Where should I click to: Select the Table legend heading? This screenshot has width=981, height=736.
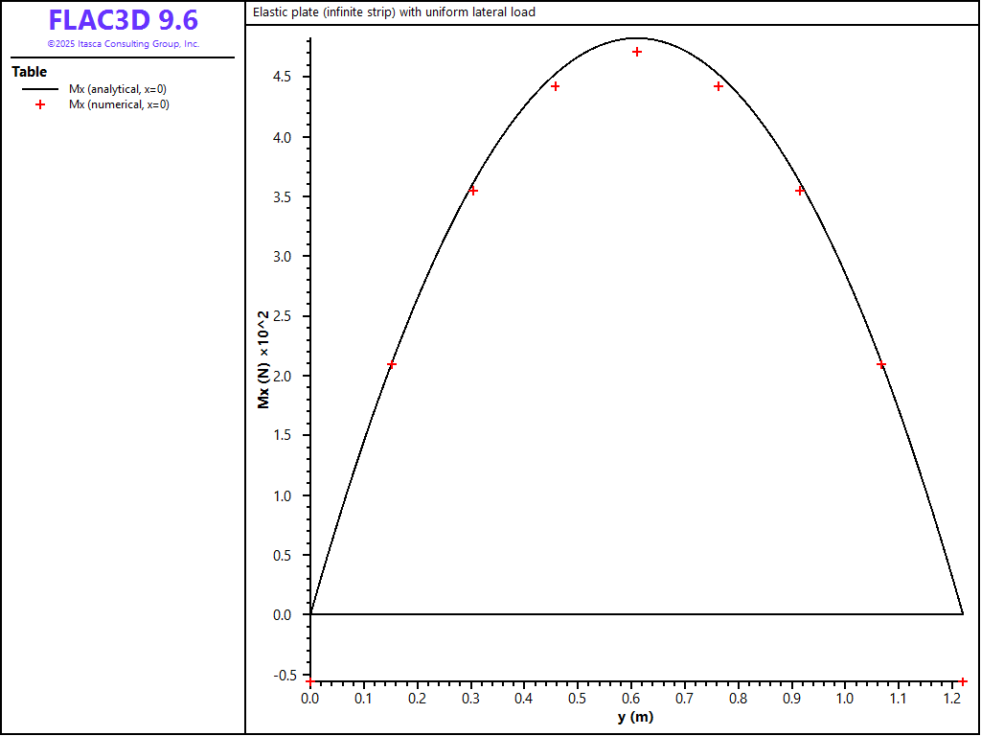29,72
